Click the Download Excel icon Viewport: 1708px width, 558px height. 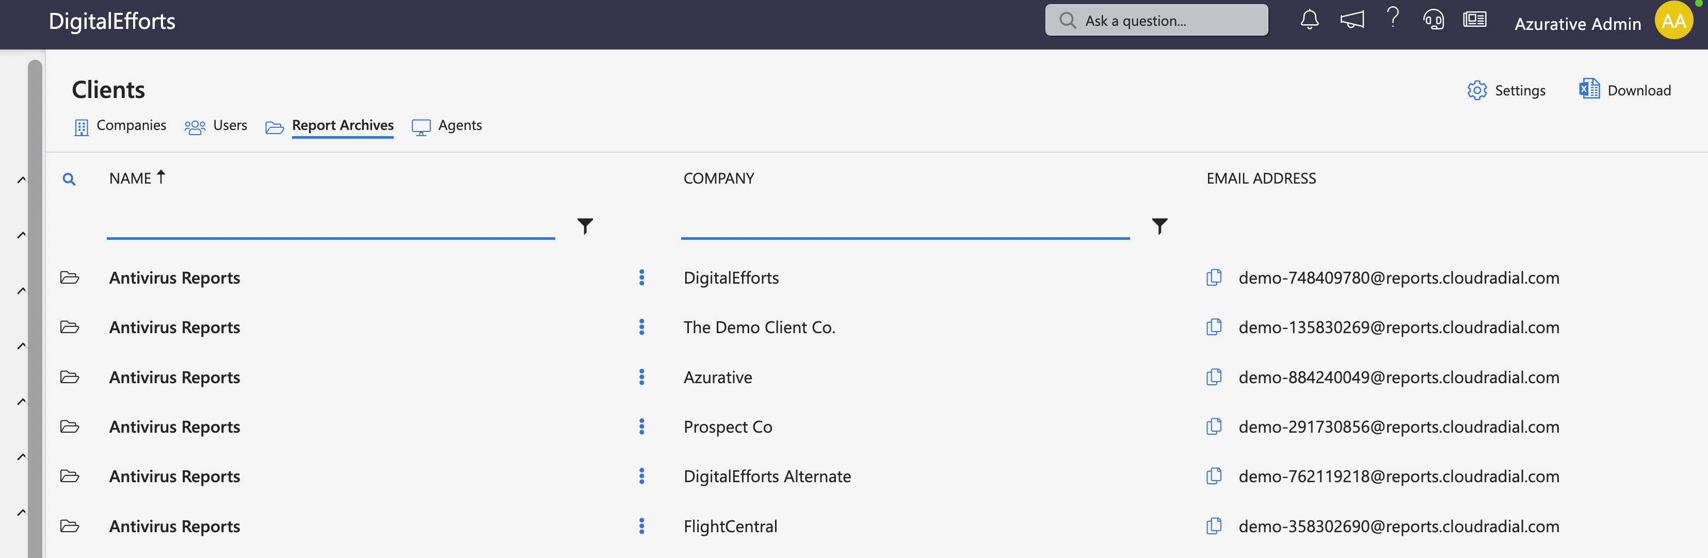pos(1589,89)
